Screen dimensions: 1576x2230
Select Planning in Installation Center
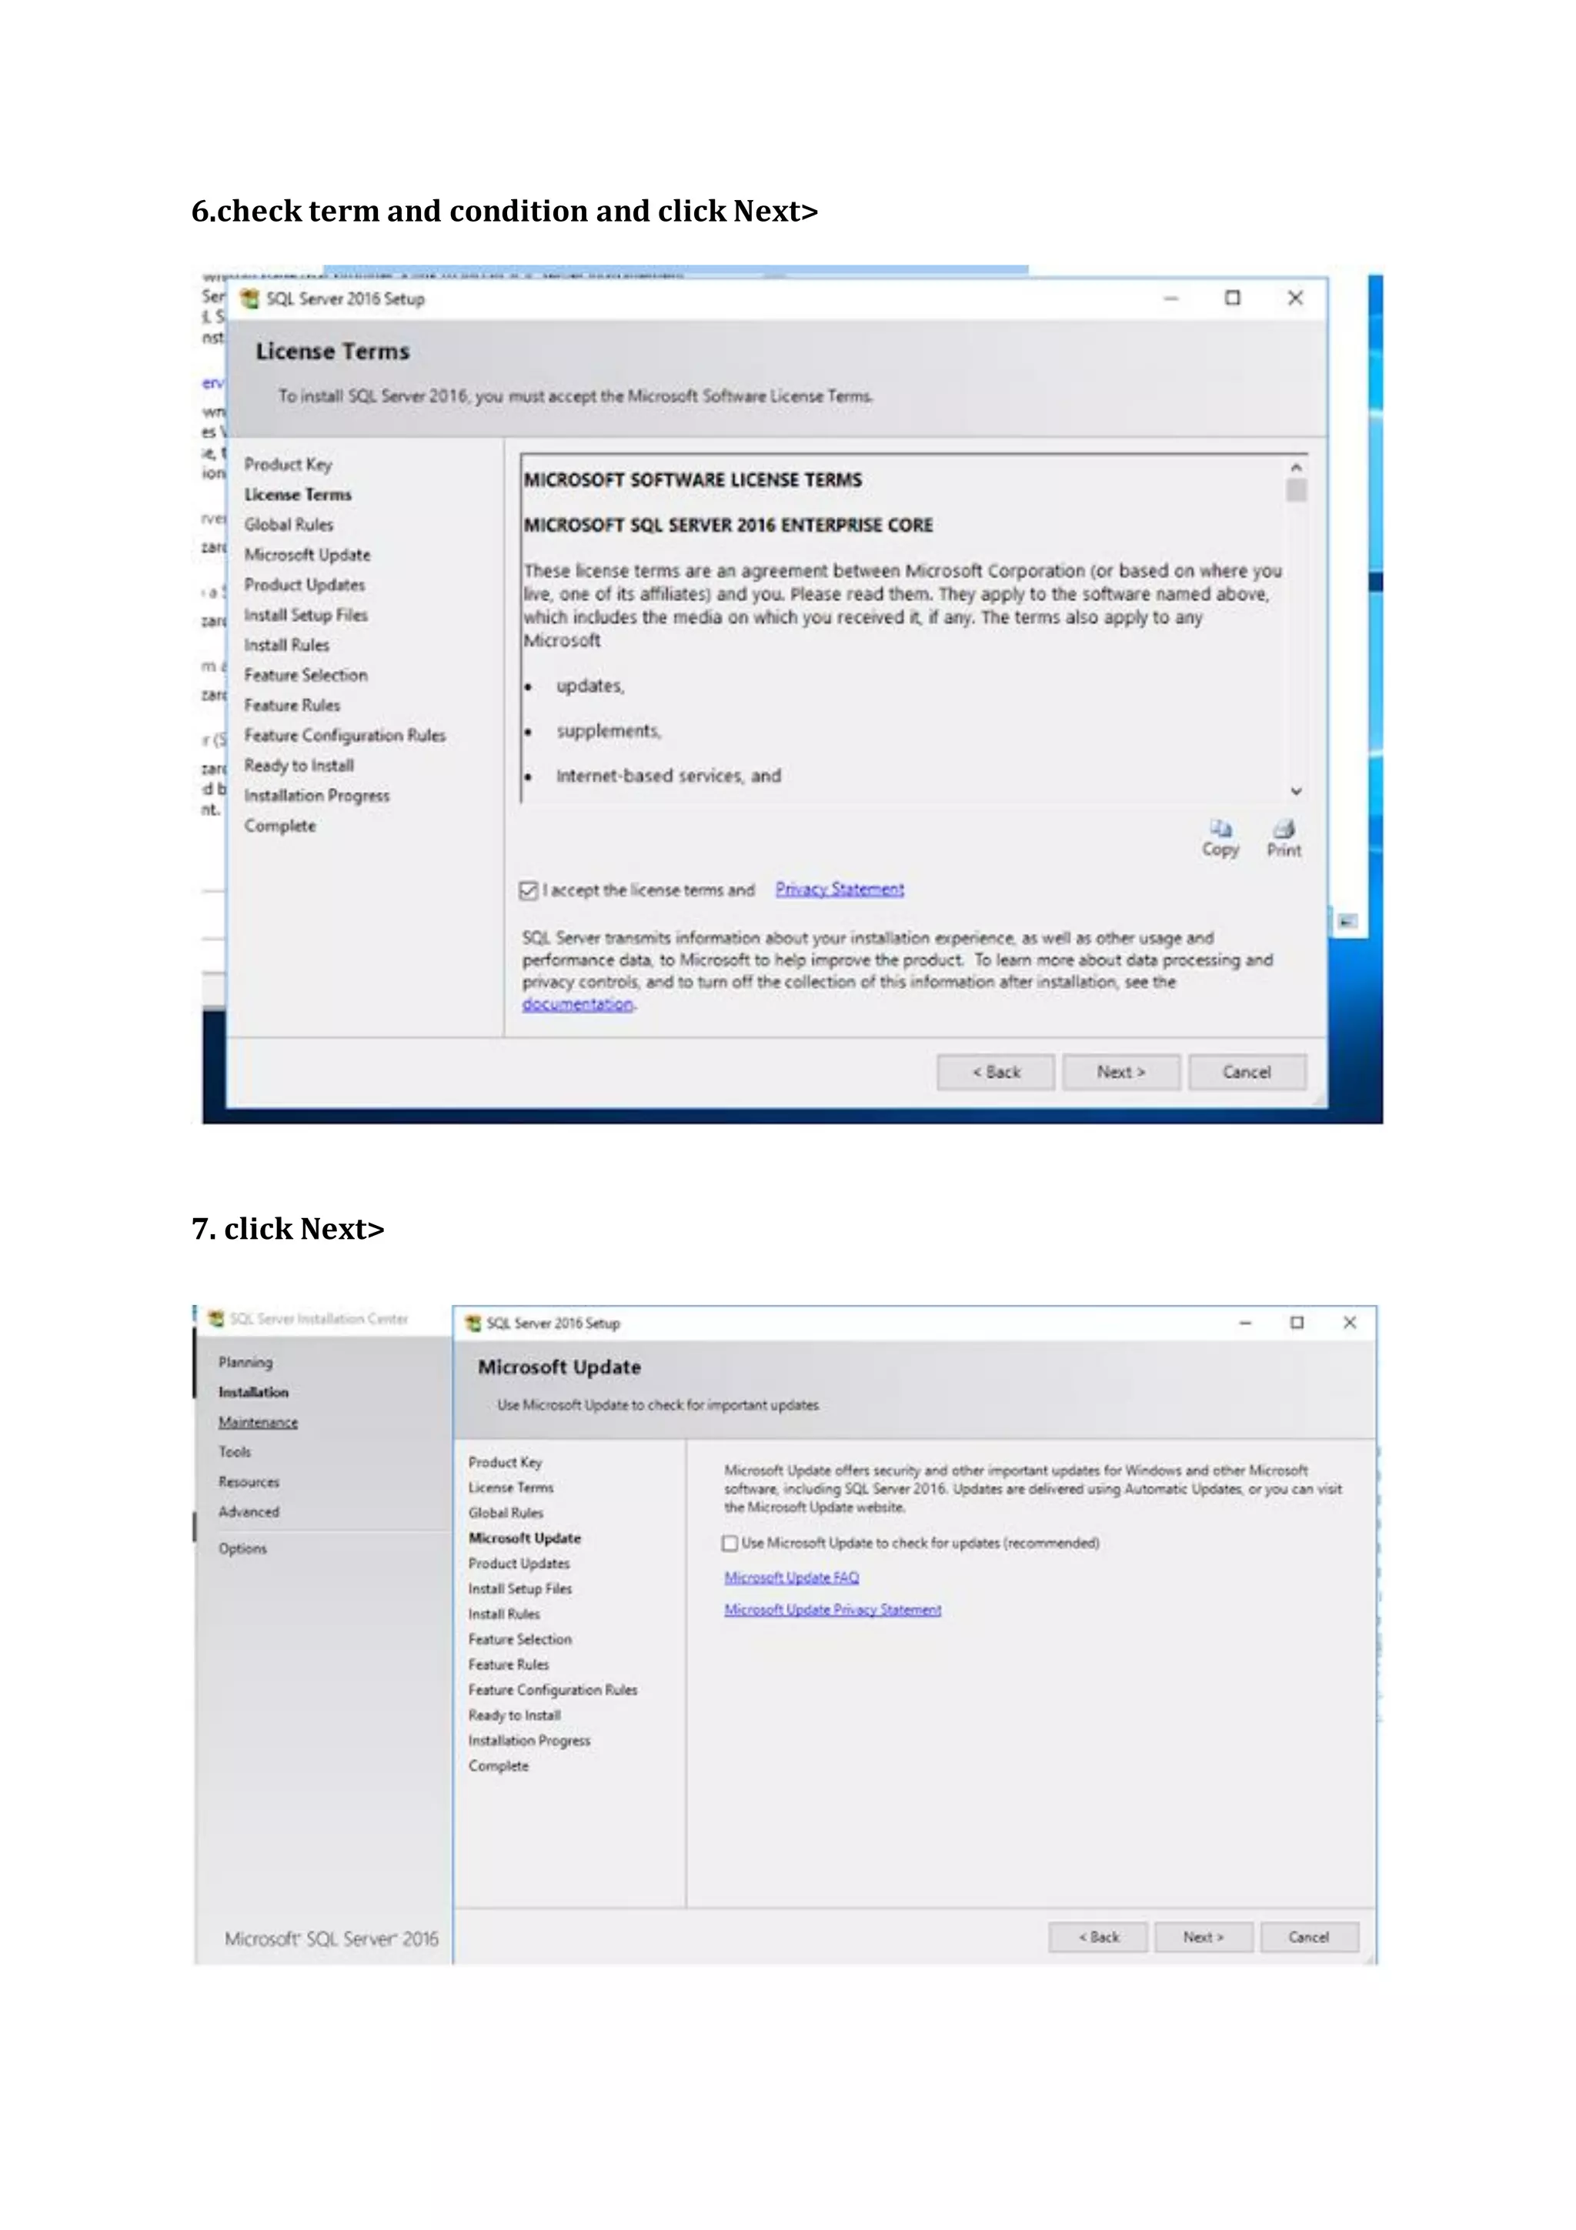point(245,1363)
